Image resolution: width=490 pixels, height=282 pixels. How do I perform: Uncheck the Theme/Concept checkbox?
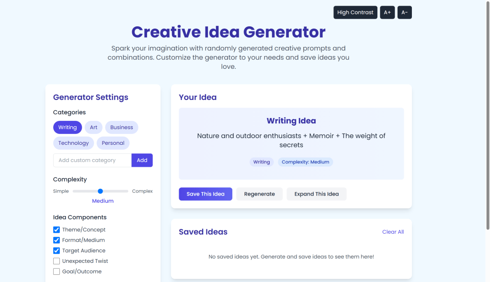point(57,230)
